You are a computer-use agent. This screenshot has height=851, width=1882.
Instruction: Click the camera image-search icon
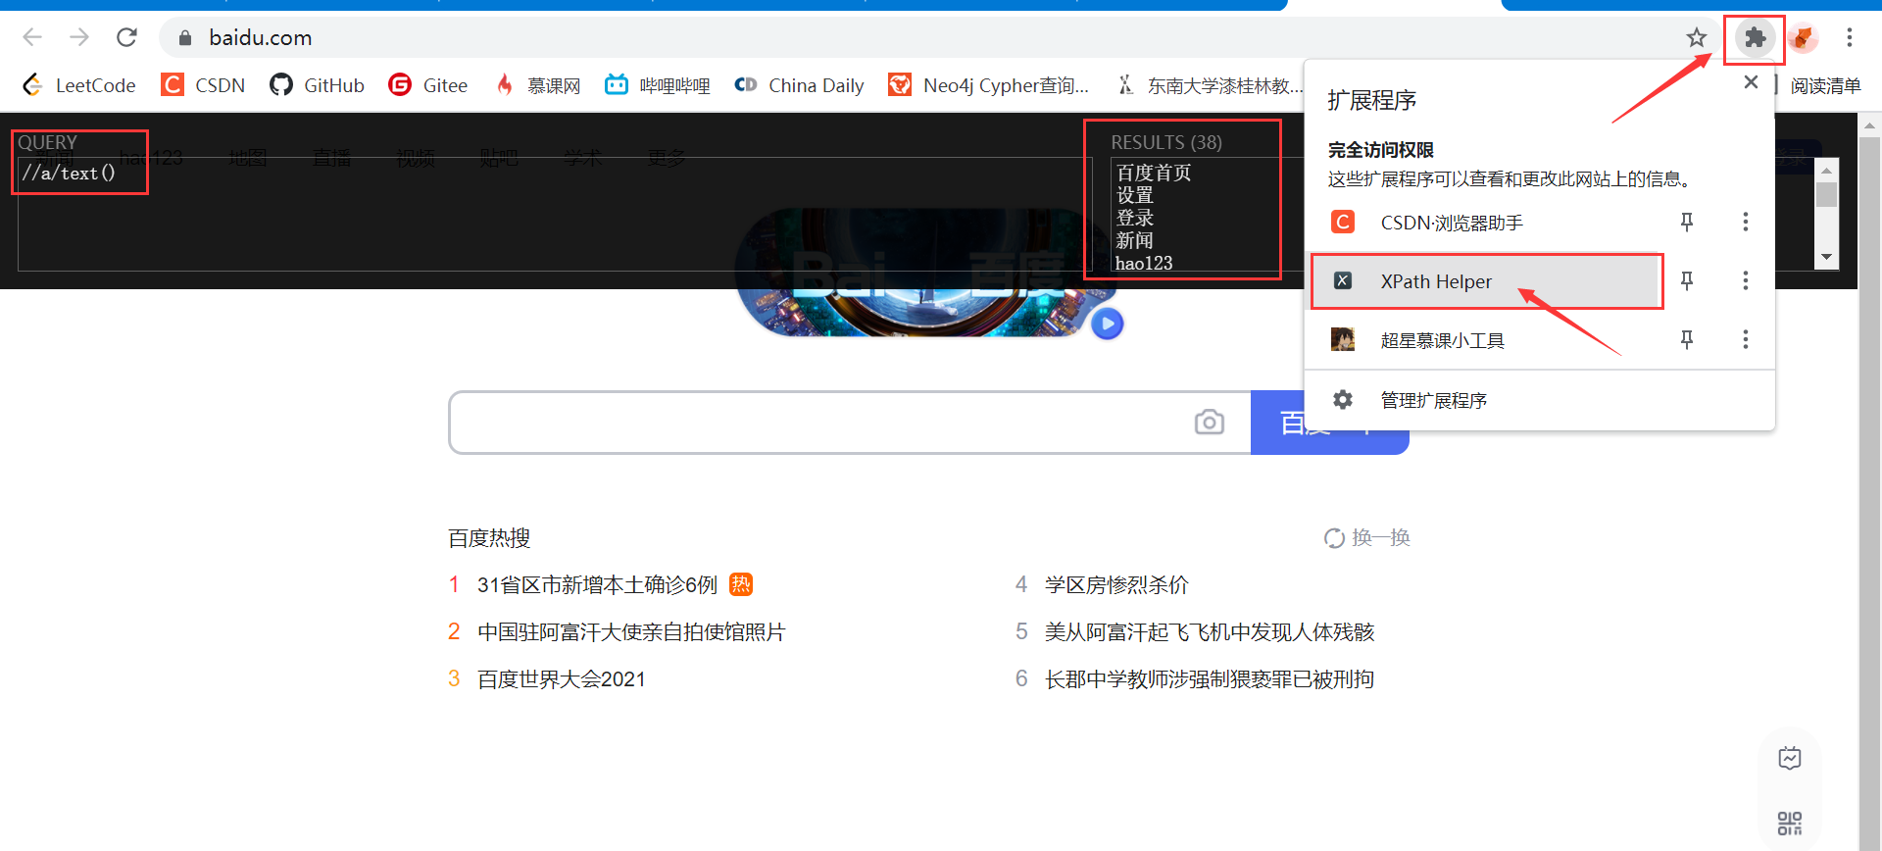click(x=1210, y=423)
